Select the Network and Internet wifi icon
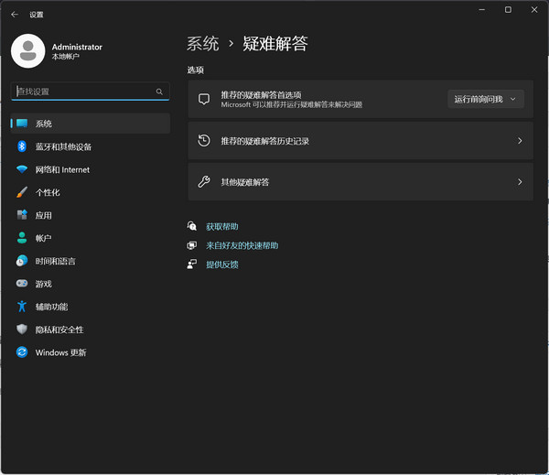 tap(22, 169)
